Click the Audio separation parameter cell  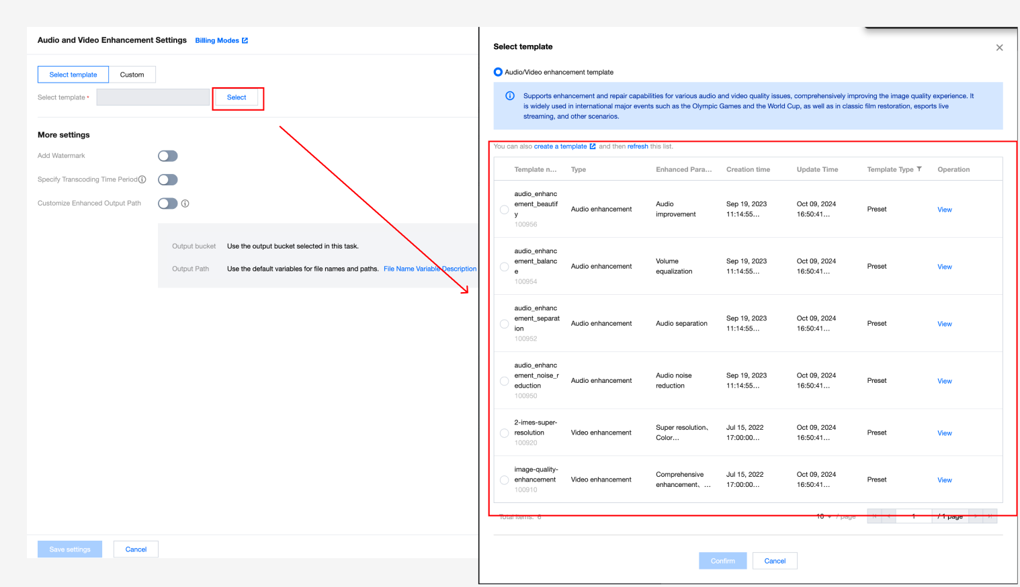(x=681, y=324)
